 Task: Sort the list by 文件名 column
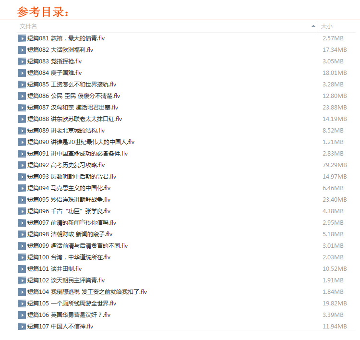tap(28, 26)
